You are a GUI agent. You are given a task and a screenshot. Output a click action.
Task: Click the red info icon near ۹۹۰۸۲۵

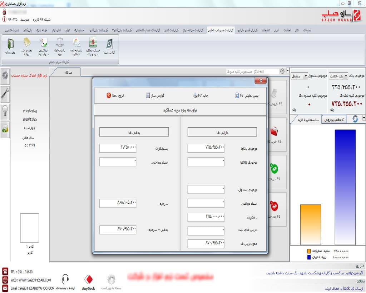click(x=4, y=19)
